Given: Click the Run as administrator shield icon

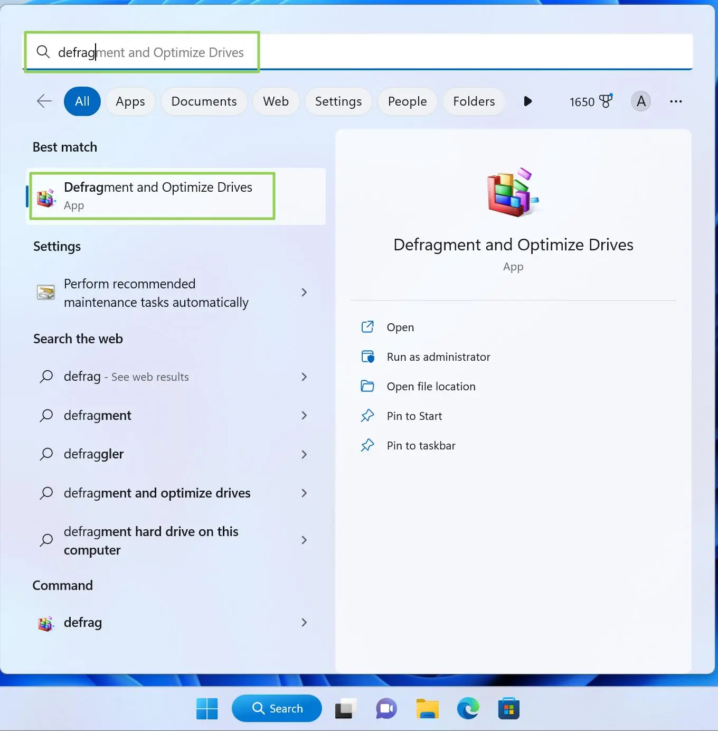Looking at the screenshot, I should tap(367, 357).
